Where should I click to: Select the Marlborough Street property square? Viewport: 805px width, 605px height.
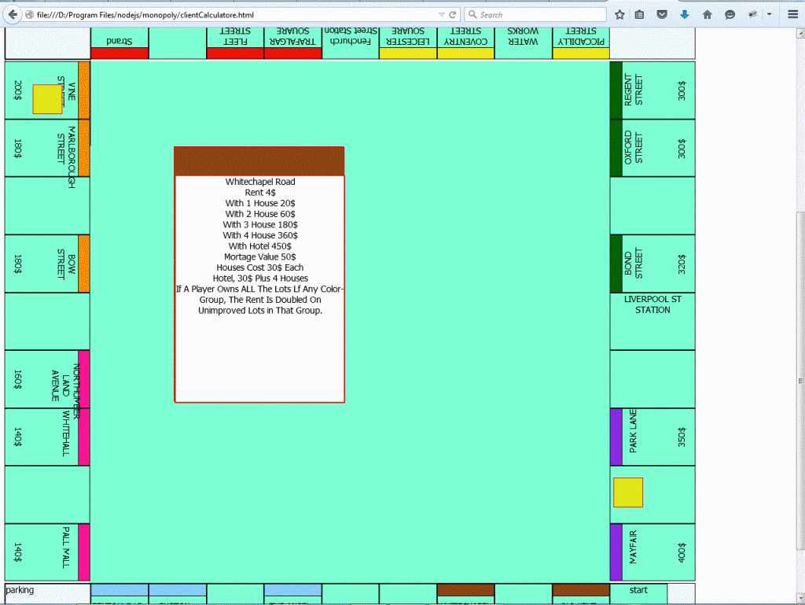tap(47, 149)
